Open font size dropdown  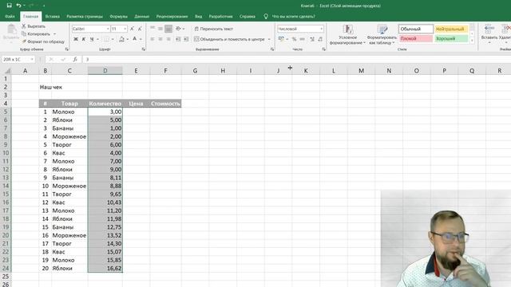pos(125,29)
